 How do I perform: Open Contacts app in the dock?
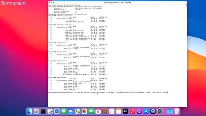tap(105, 111)
